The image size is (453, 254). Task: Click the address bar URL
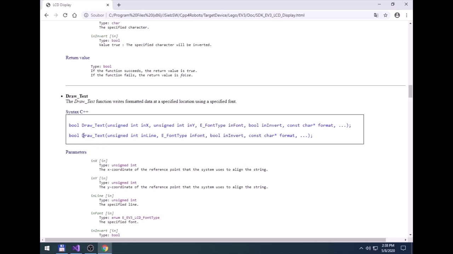(x=206, y=15)
